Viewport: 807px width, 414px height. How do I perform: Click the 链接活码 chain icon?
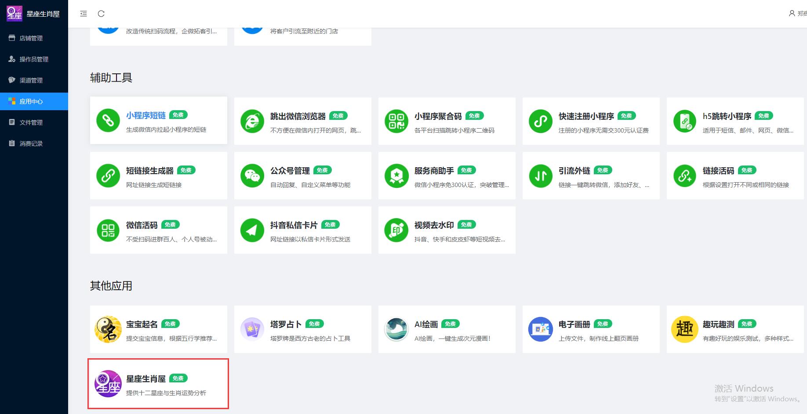click(x=684, y=176)
